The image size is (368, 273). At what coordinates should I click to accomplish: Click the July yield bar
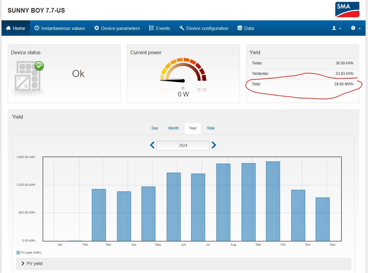click(x=198, y=207)
